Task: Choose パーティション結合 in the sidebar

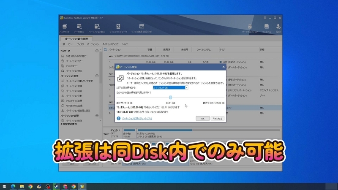Action: [x=71, y=91]
